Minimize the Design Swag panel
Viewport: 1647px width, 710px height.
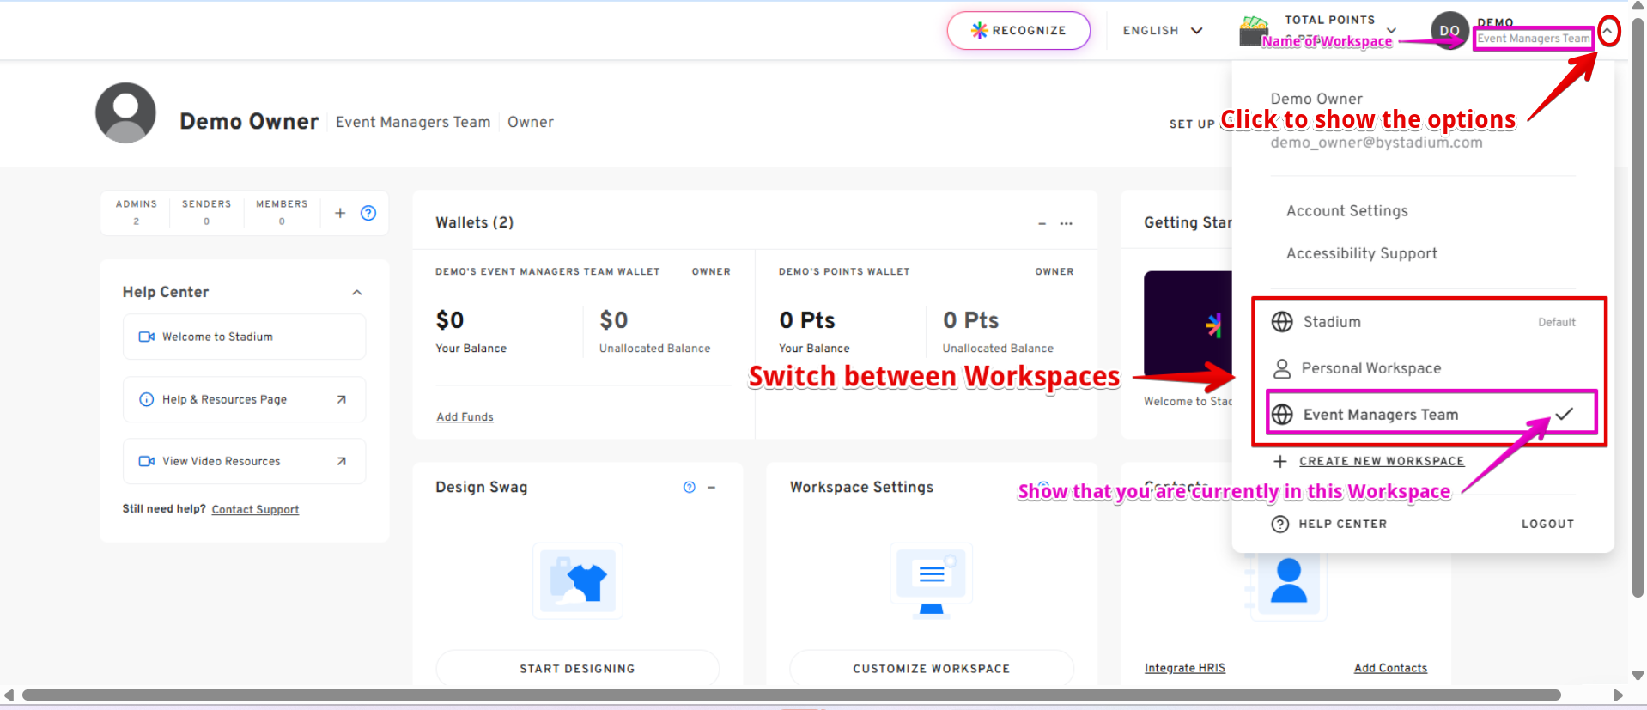(x=712, y=488)
